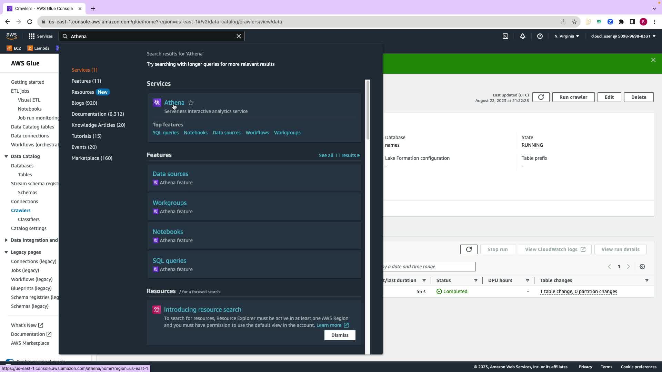This screenshot has width=662, height=372.
Task: Click the AWS logo home icon
Action: [11, 36]
